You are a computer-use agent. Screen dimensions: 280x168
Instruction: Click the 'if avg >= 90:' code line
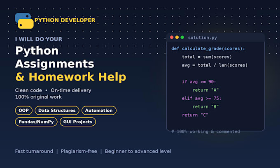[199, 82]
